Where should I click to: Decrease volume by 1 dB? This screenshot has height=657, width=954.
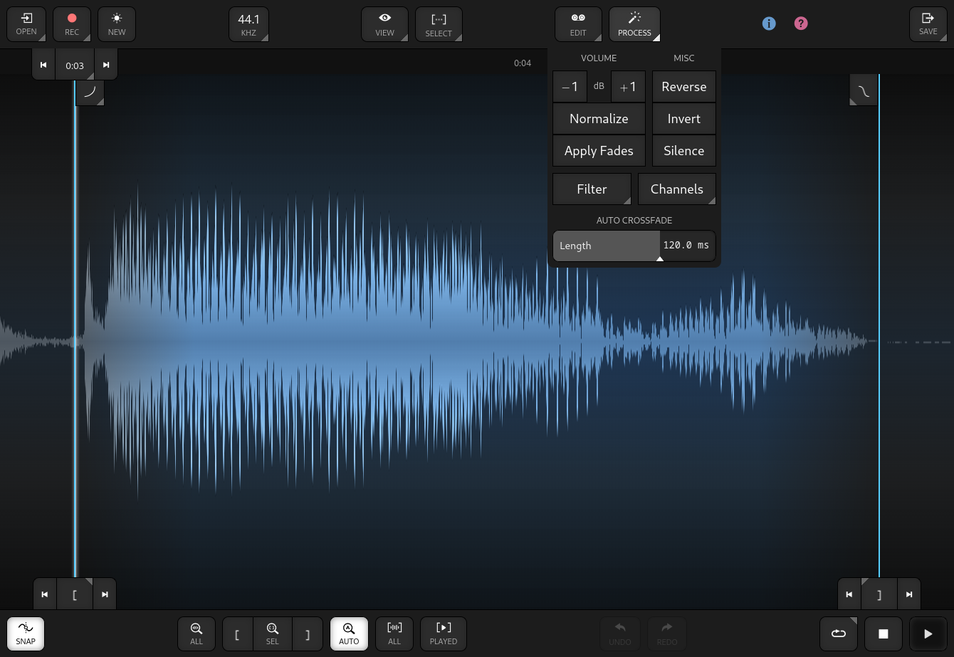coord(570,87)
